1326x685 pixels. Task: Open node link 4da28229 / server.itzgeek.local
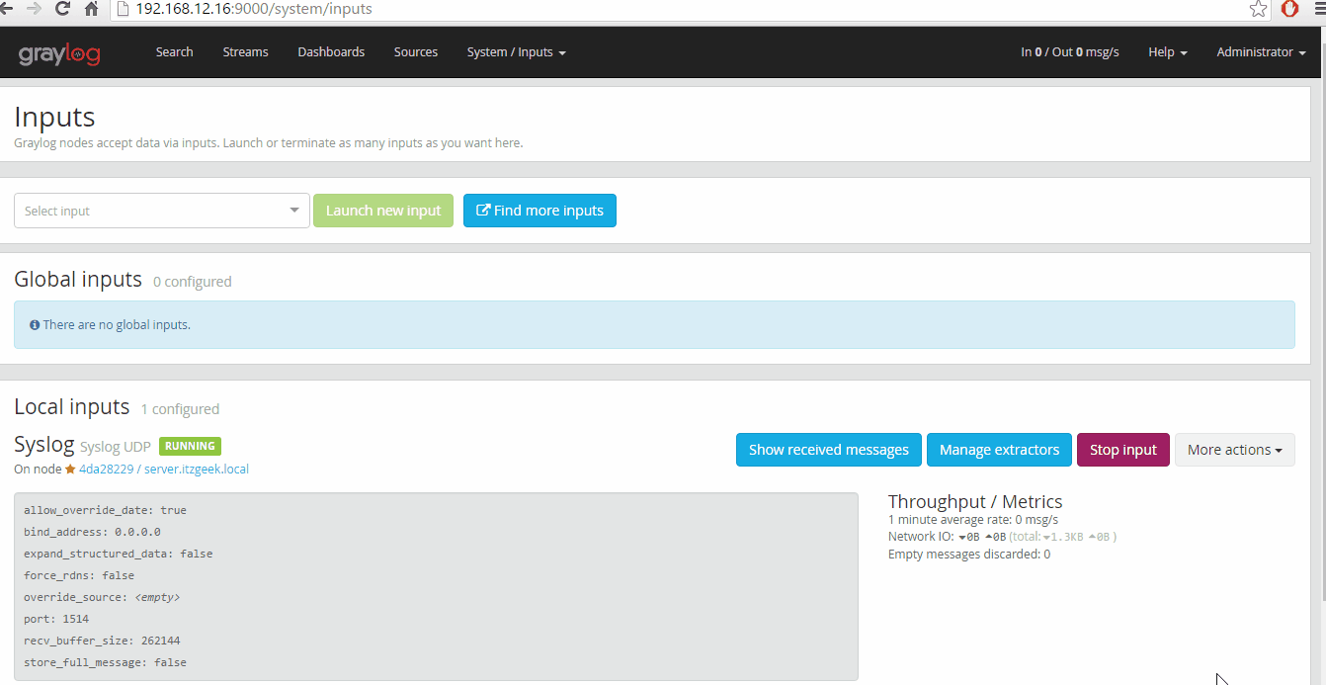click(164, 470)
